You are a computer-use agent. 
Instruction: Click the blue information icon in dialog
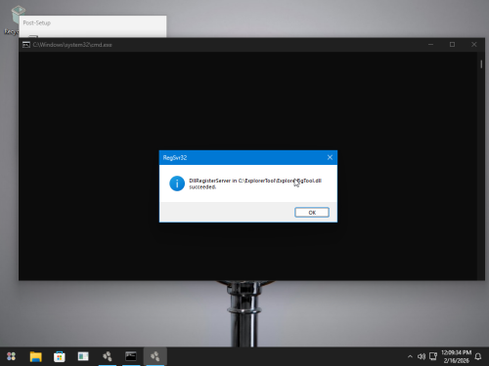[x=177, y=183]
